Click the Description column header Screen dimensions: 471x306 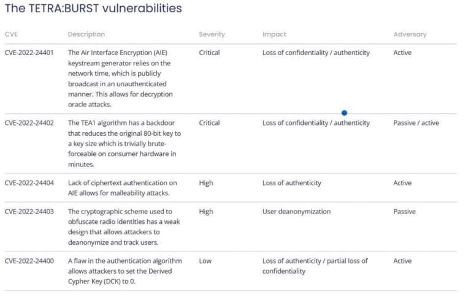[86, 34]
